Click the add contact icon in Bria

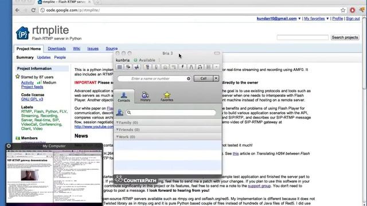(x=120, y=113)
